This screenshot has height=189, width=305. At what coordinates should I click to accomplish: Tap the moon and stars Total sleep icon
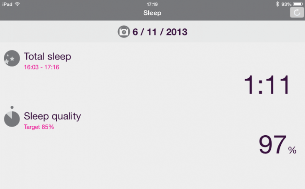12,58
